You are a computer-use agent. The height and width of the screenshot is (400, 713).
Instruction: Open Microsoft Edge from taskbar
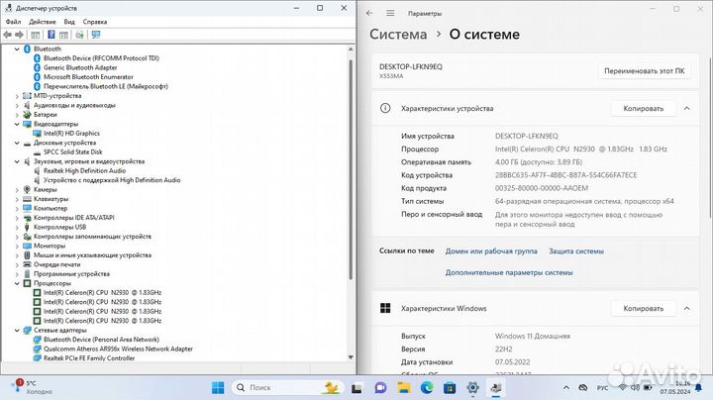[427, 388]
